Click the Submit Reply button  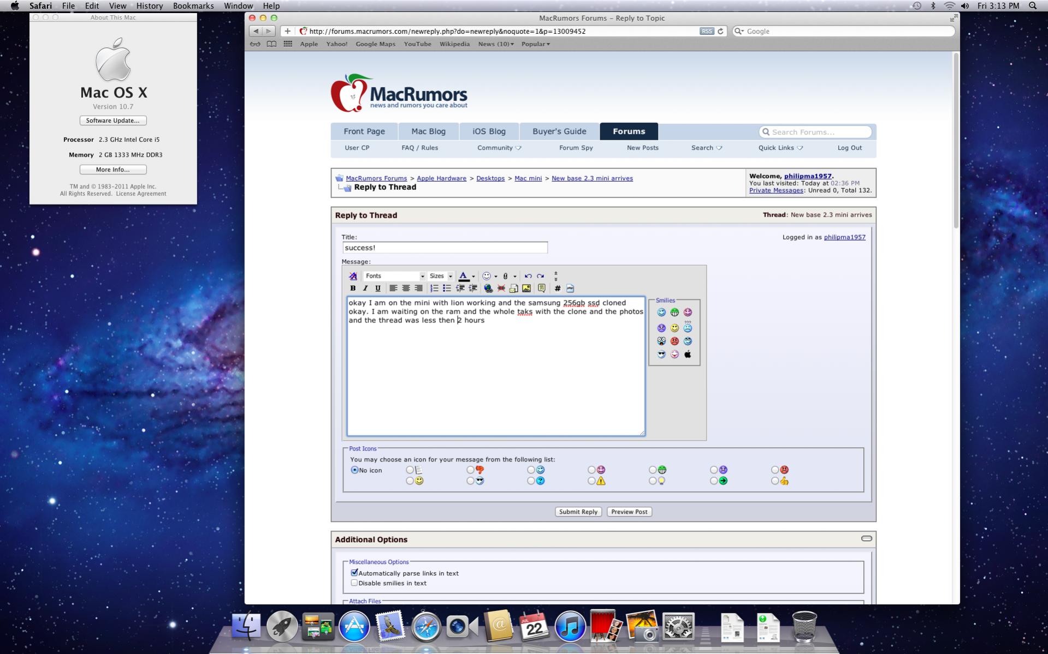tap(578, 512)
